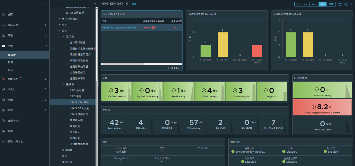Click the check icon on Physical Disk Latency tile

pos(142,90)
